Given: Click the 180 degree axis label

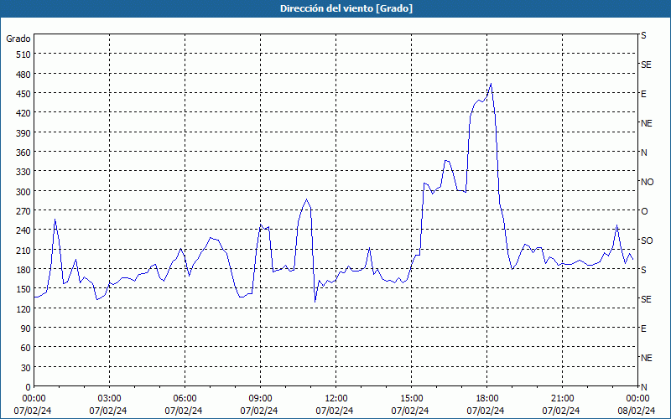Looking at the screenshot, I should [x=24, y=269].
